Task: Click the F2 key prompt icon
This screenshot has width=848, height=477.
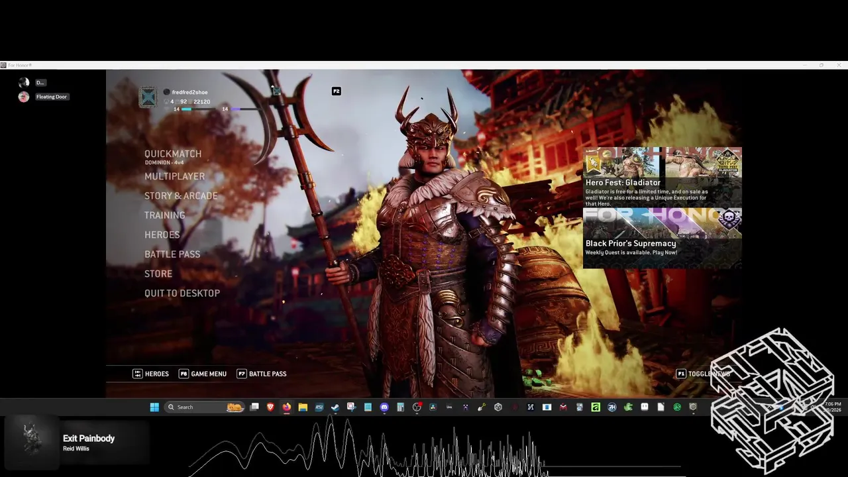Action: coord(336,91)
